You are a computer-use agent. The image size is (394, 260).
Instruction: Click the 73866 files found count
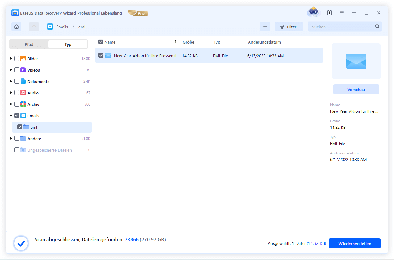click(132, 239)
